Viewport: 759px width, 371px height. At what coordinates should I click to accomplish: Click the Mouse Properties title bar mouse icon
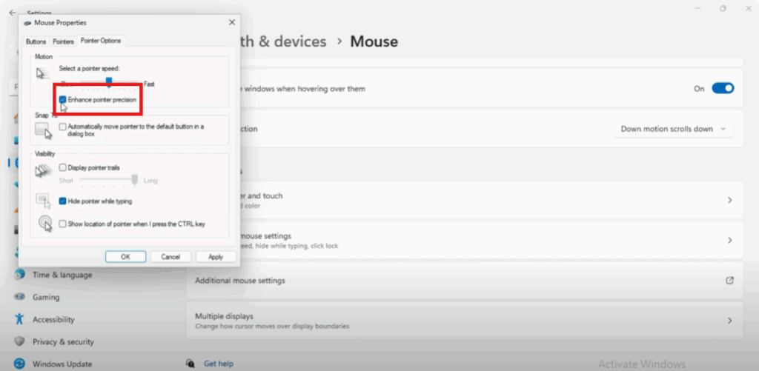tap(27, 23)
